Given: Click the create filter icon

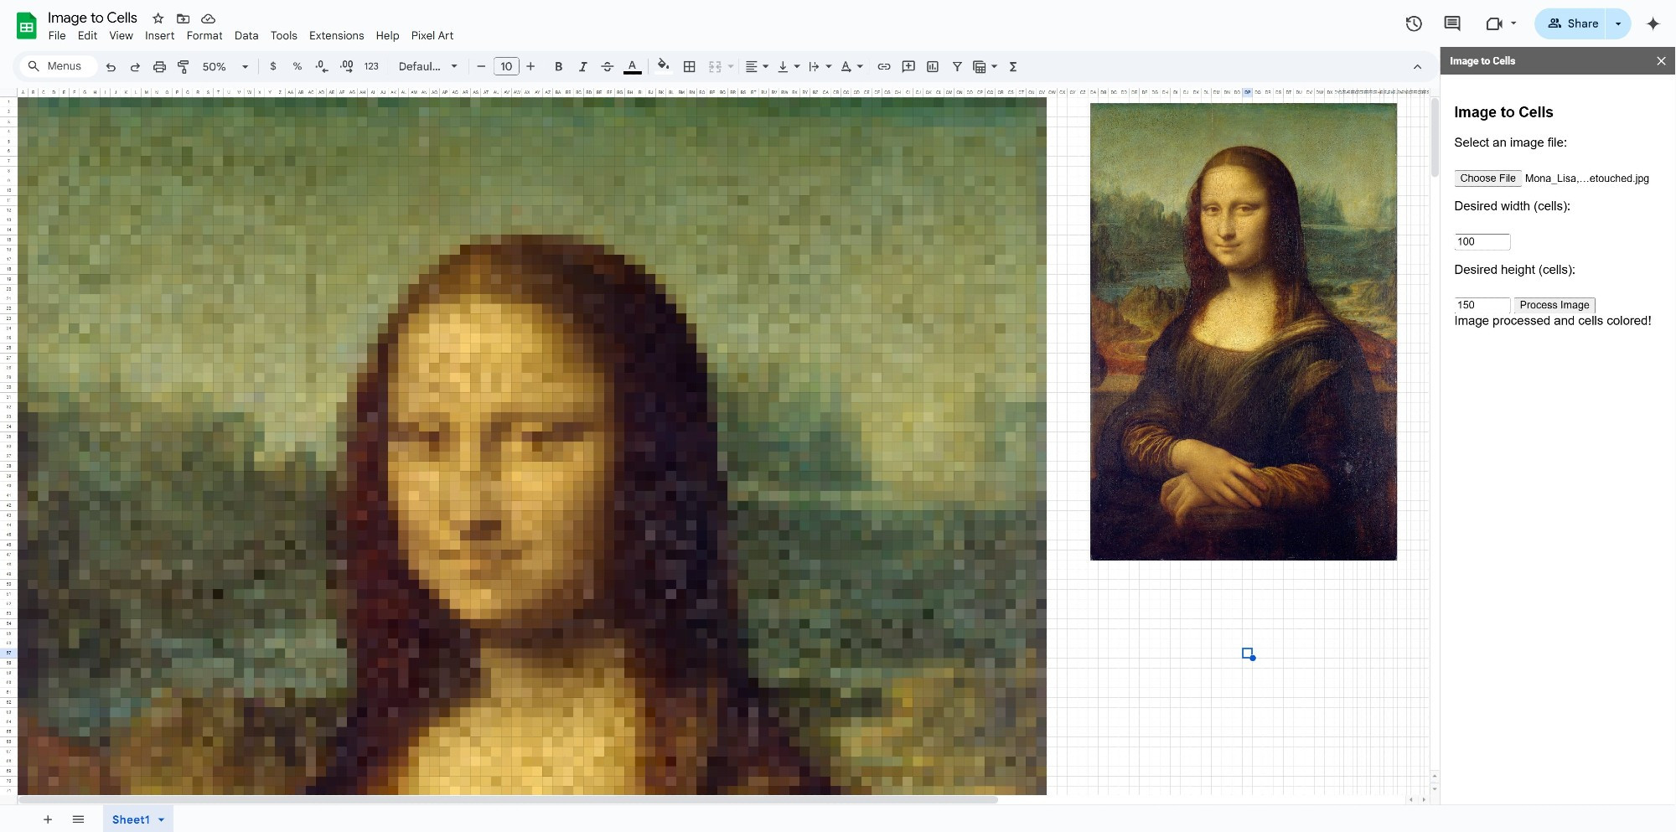Looking at the screenshot, I should (957, 66).
